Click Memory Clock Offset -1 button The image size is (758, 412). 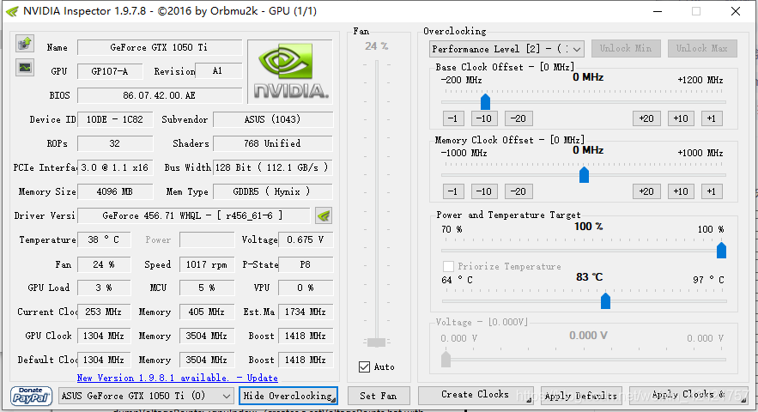pos(453,191)
